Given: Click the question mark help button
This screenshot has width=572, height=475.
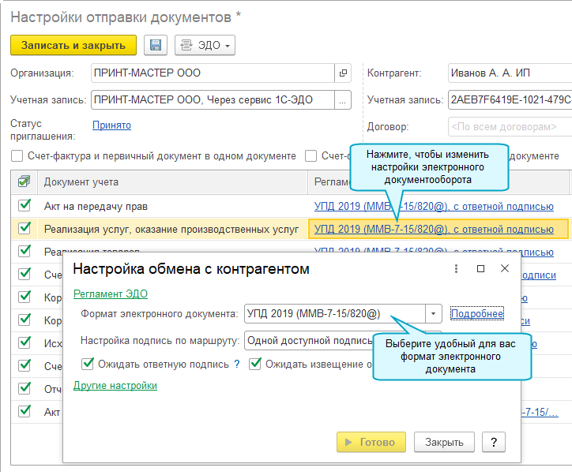Looking at the screenshot, I should [493, 442].
